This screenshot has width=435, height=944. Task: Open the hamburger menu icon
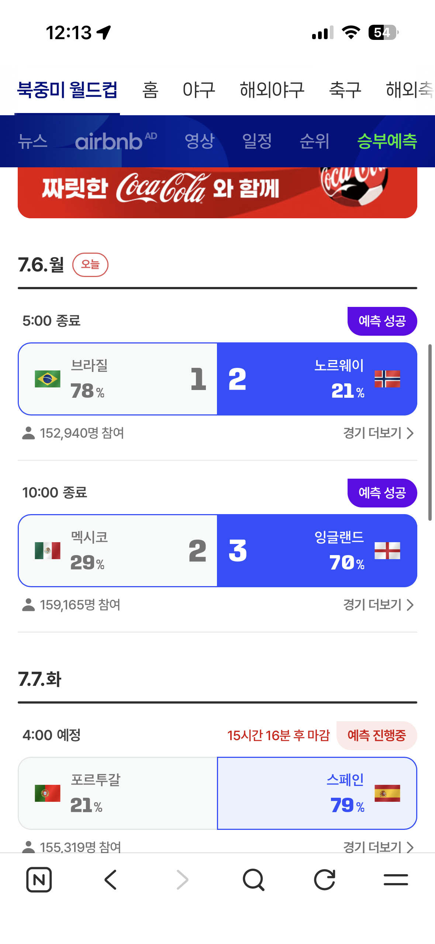point(396,879)
